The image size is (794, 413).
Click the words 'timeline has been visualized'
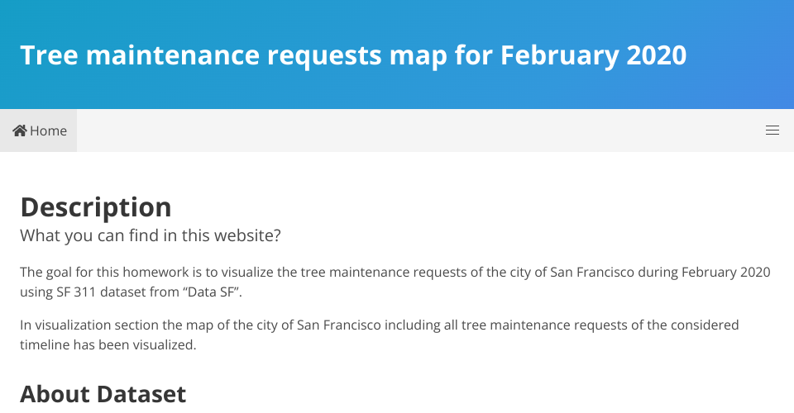pos(108,344)
